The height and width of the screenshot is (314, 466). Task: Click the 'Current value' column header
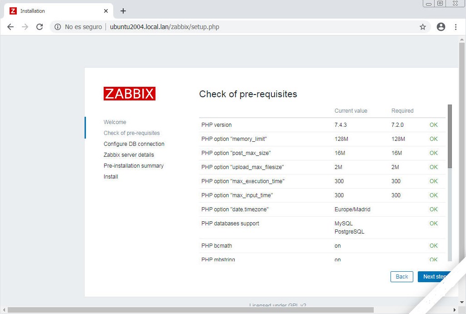click(x=351, y=111)
